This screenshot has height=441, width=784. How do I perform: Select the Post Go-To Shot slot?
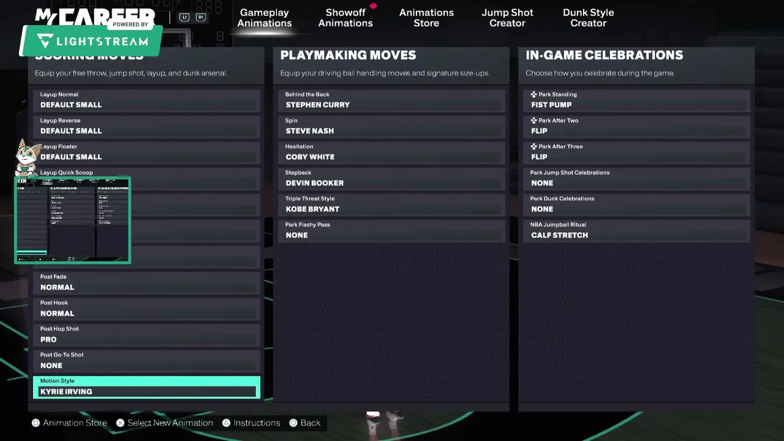147,361
